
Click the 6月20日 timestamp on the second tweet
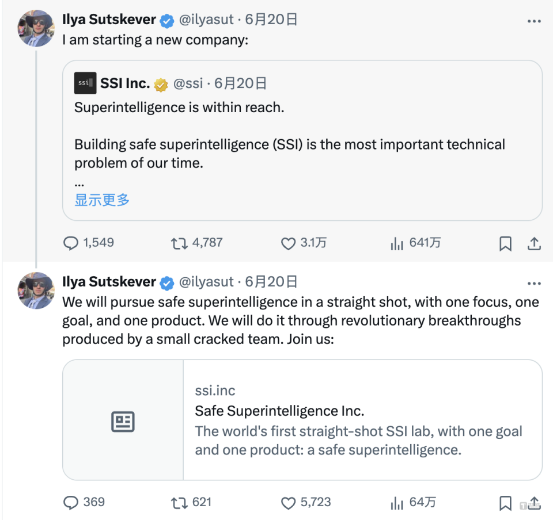click(271, 282)
